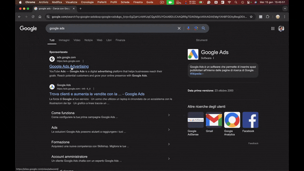Open the Wikipedia link in knowledge panel

[x=196, y=74]
